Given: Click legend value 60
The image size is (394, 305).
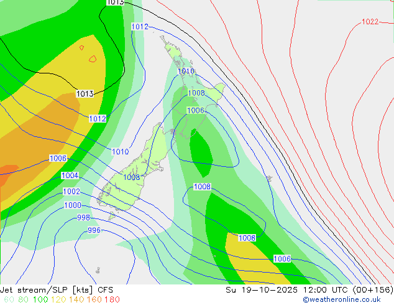Looking at the screenshot, I should (x=9, y=299).
